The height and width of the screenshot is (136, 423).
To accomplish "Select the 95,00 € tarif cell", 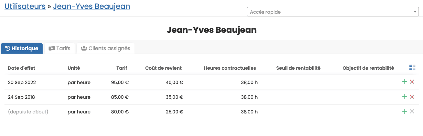I will (120, 82).
